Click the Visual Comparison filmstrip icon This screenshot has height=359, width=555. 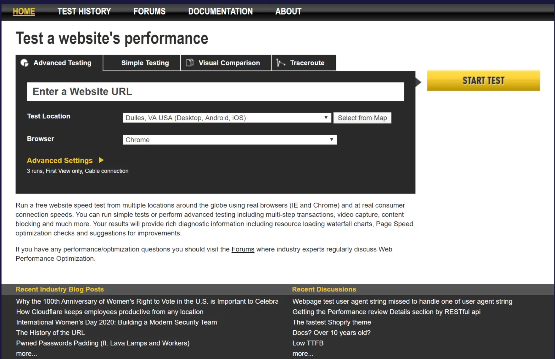click(x=190, y=63)
